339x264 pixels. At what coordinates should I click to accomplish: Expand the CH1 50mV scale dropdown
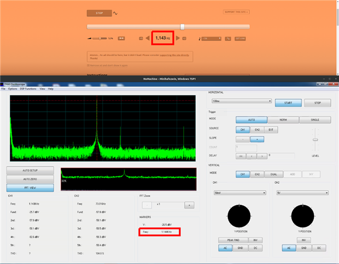241,193
